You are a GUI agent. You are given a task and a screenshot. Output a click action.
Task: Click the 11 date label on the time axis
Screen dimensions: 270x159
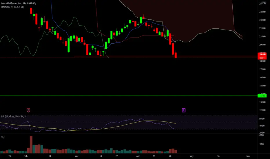coord(154,156)
